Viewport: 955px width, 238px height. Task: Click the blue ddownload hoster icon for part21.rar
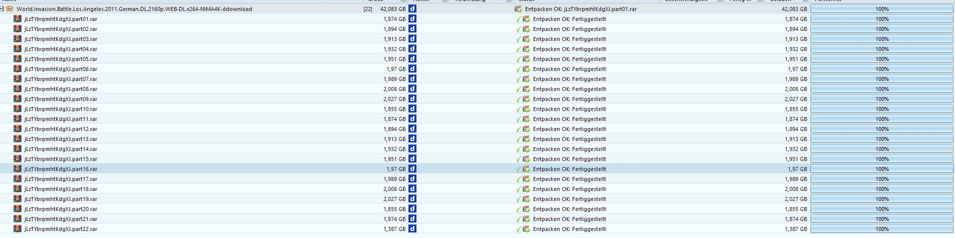(x=412, y=219)
